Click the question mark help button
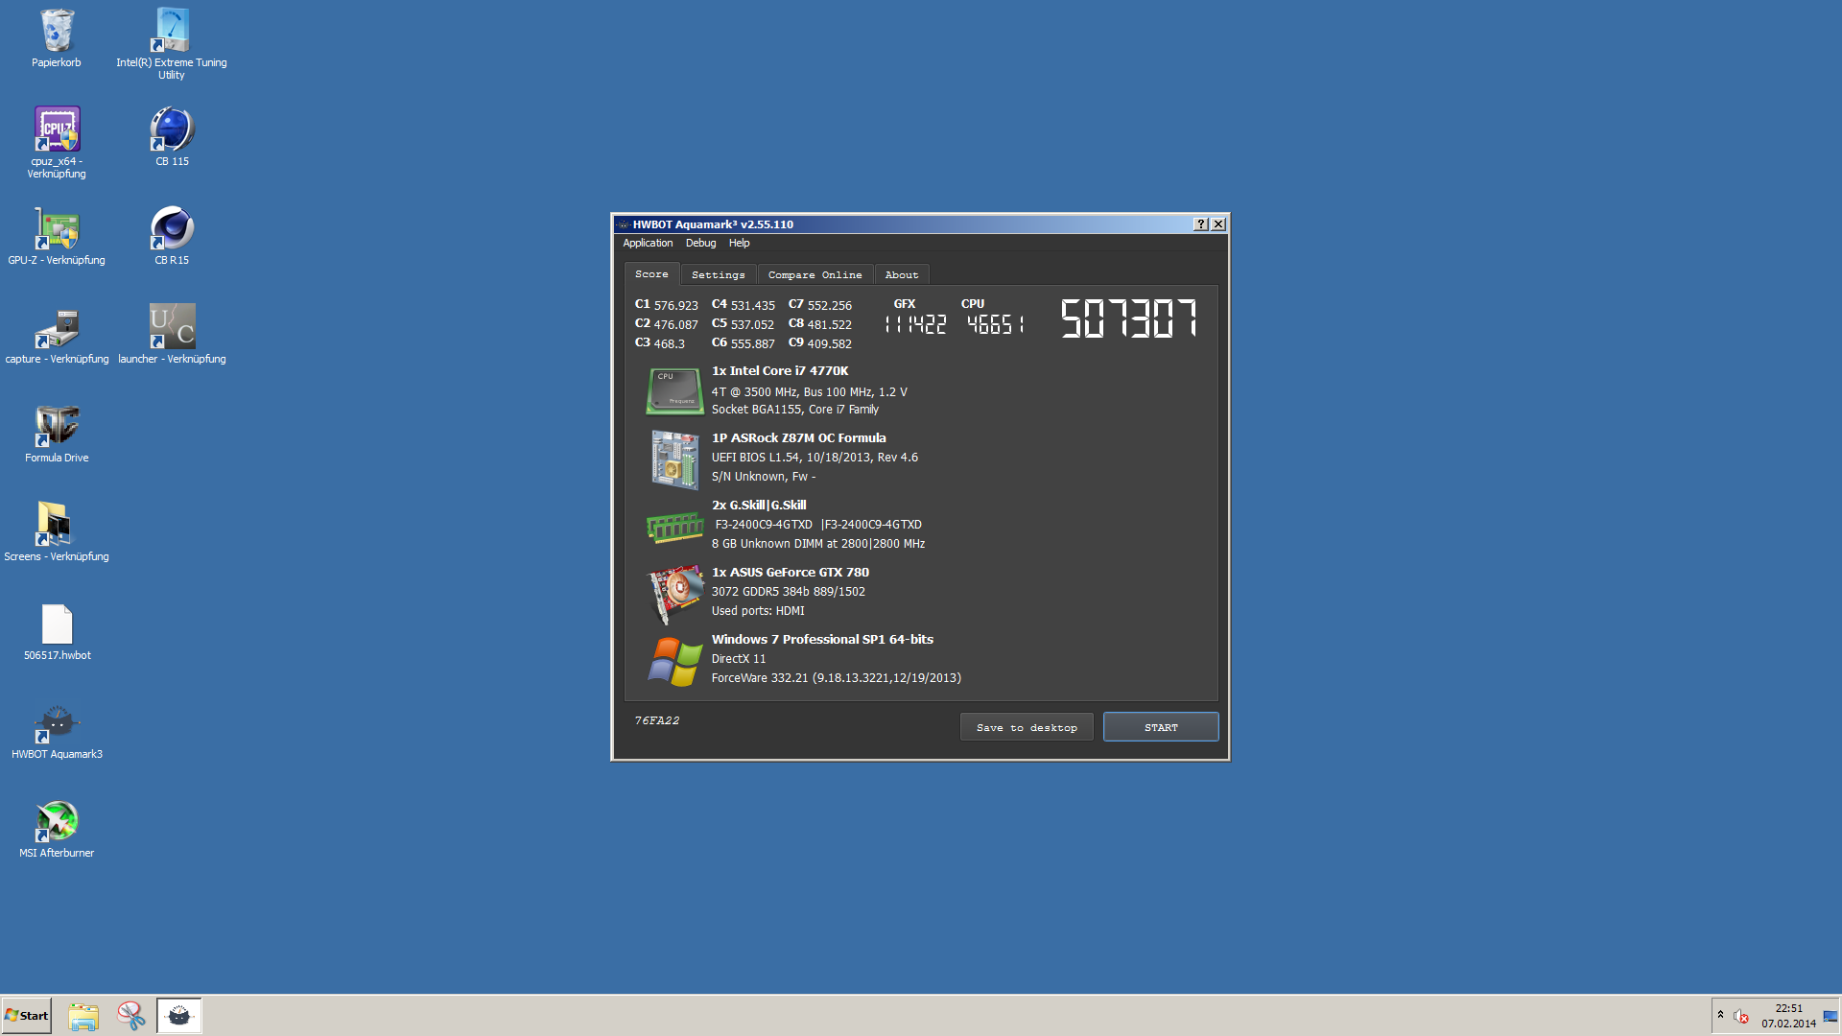This screenshot has width=1842, height=1036. [x=1200, y=224]
